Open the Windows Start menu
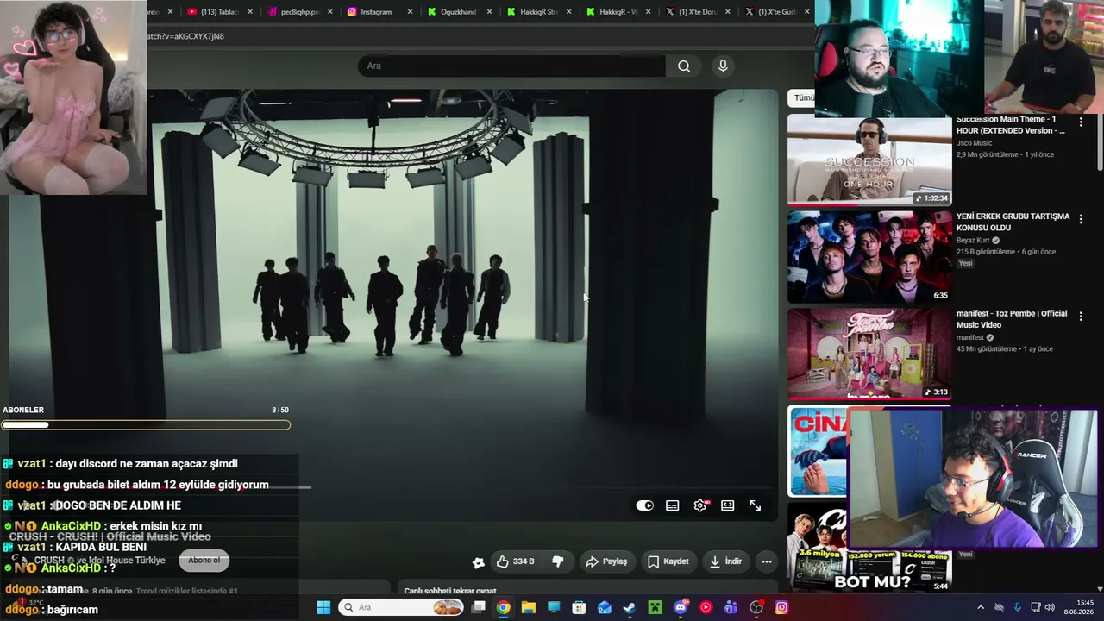 tap(323, 608)
